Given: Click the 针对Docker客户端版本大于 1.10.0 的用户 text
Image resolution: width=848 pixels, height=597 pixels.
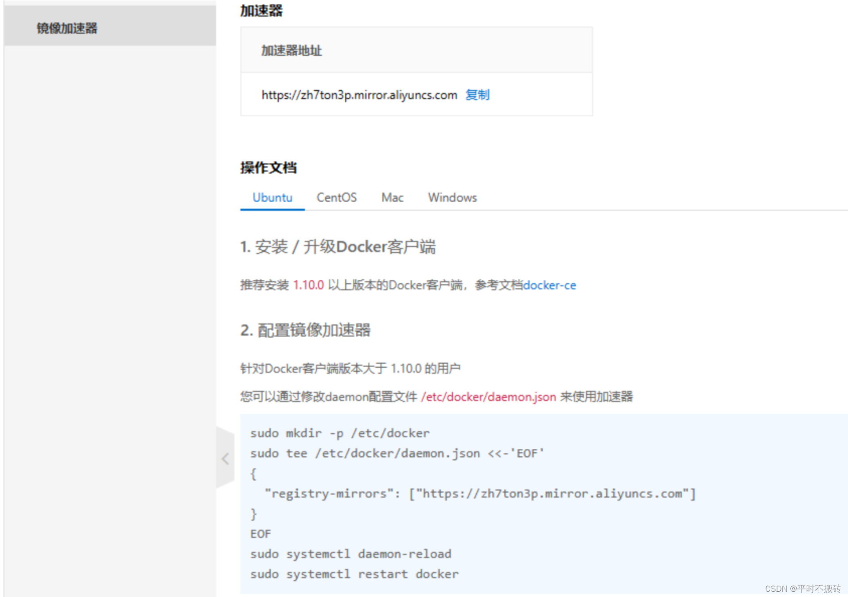Looking at the screenshot, I should point(350,368).
